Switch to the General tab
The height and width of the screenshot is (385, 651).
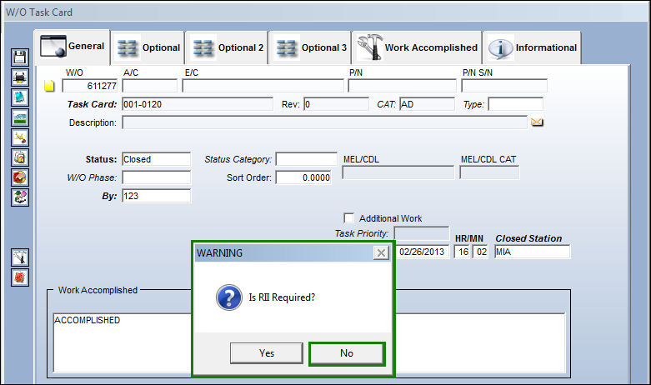pyautogui.click(x=73, y=47)
